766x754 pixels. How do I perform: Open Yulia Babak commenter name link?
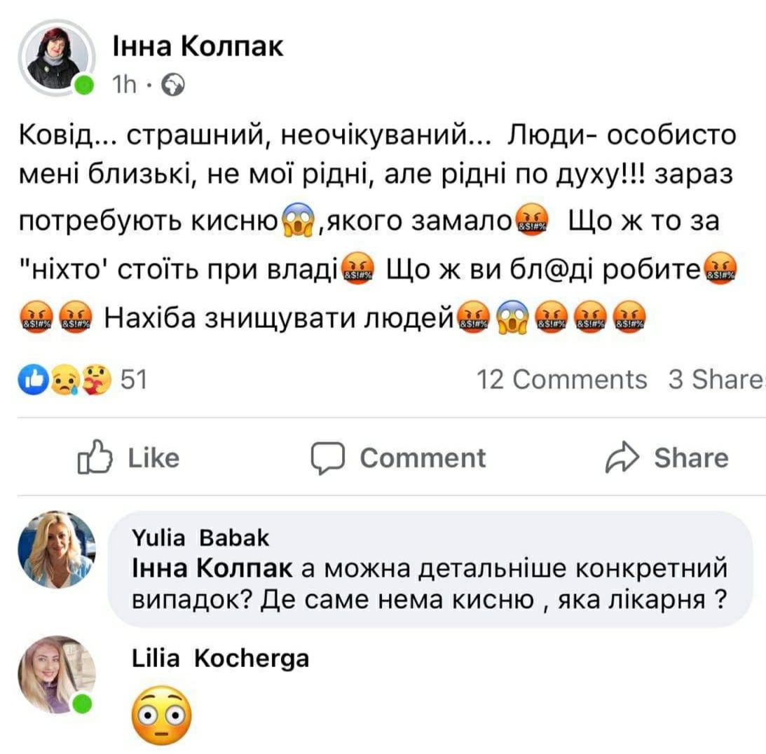click(x=200, y=537)
